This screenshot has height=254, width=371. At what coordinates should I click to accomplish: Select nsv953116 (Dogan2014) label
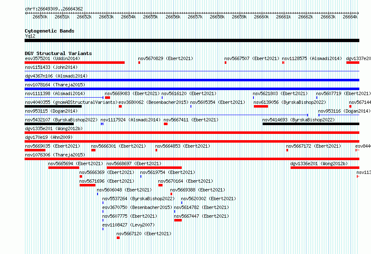(344, 111)
